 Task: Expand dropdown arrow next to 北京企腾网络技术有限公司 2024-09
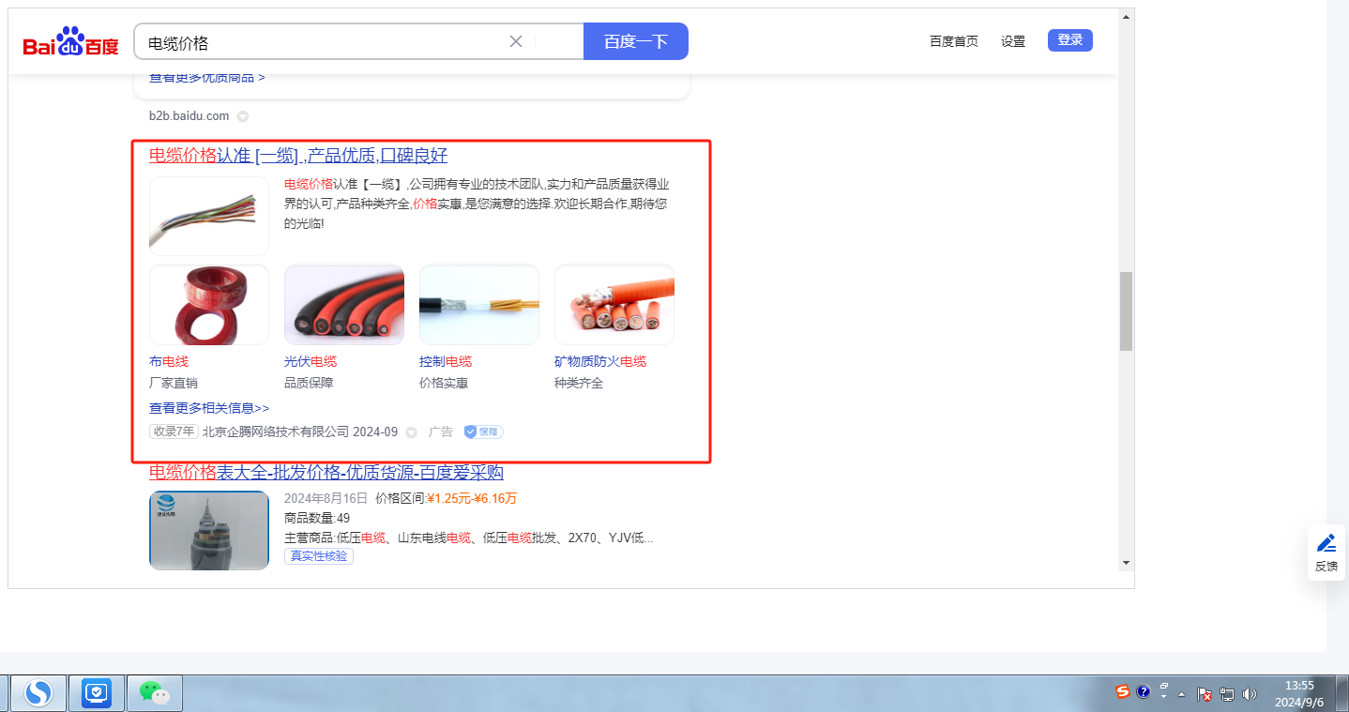coord(411,432)
